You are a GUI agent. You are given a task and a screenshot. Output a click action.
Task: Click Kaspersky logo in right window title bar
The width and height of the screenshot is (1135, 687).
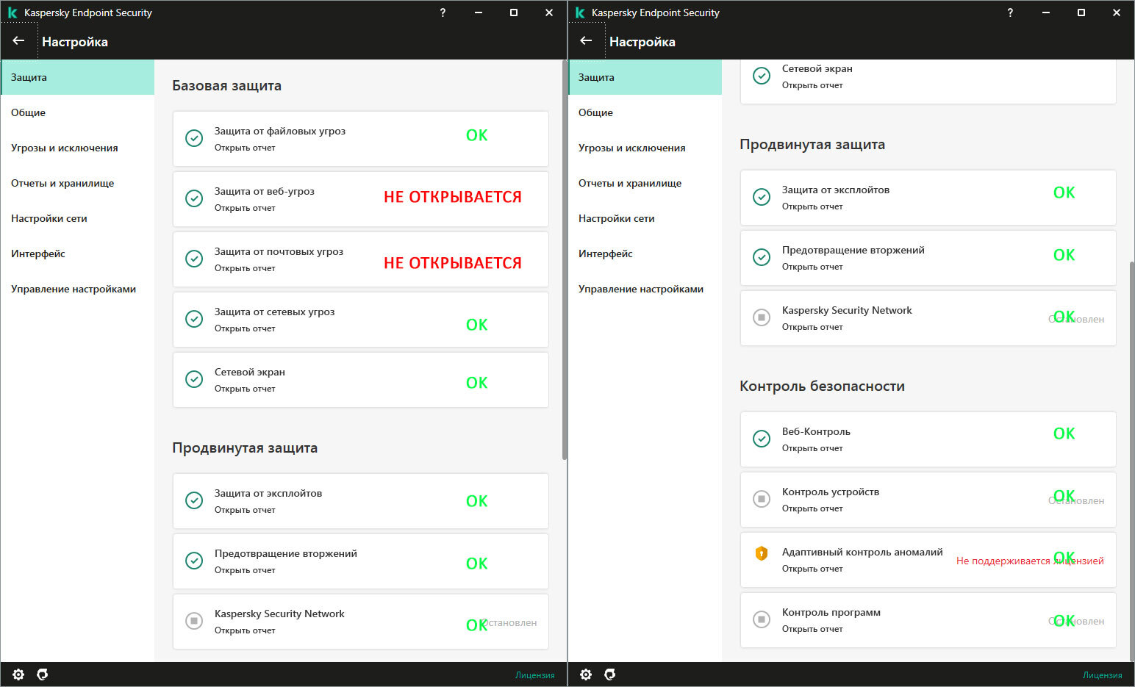click(x=580, y=12)
